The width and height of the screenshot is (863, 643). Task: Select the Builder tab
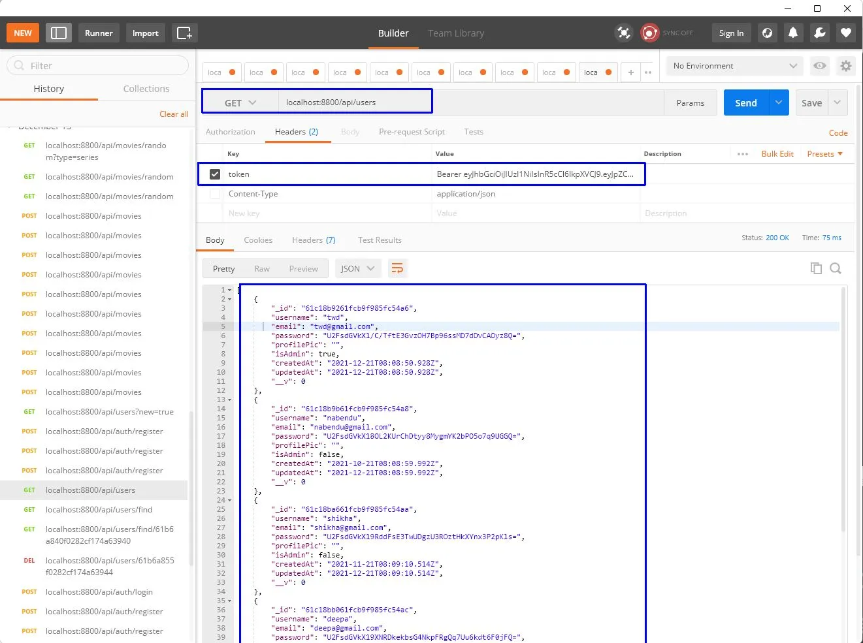tap(393, 33)
